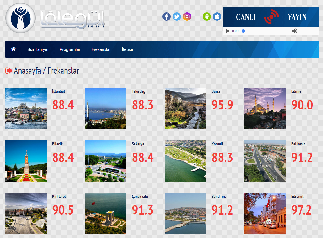The height and width of the screenshot is (238, 323).
Task: Click Tekirdağ's 88.3 frequency value
Action: tap(143, 105)
